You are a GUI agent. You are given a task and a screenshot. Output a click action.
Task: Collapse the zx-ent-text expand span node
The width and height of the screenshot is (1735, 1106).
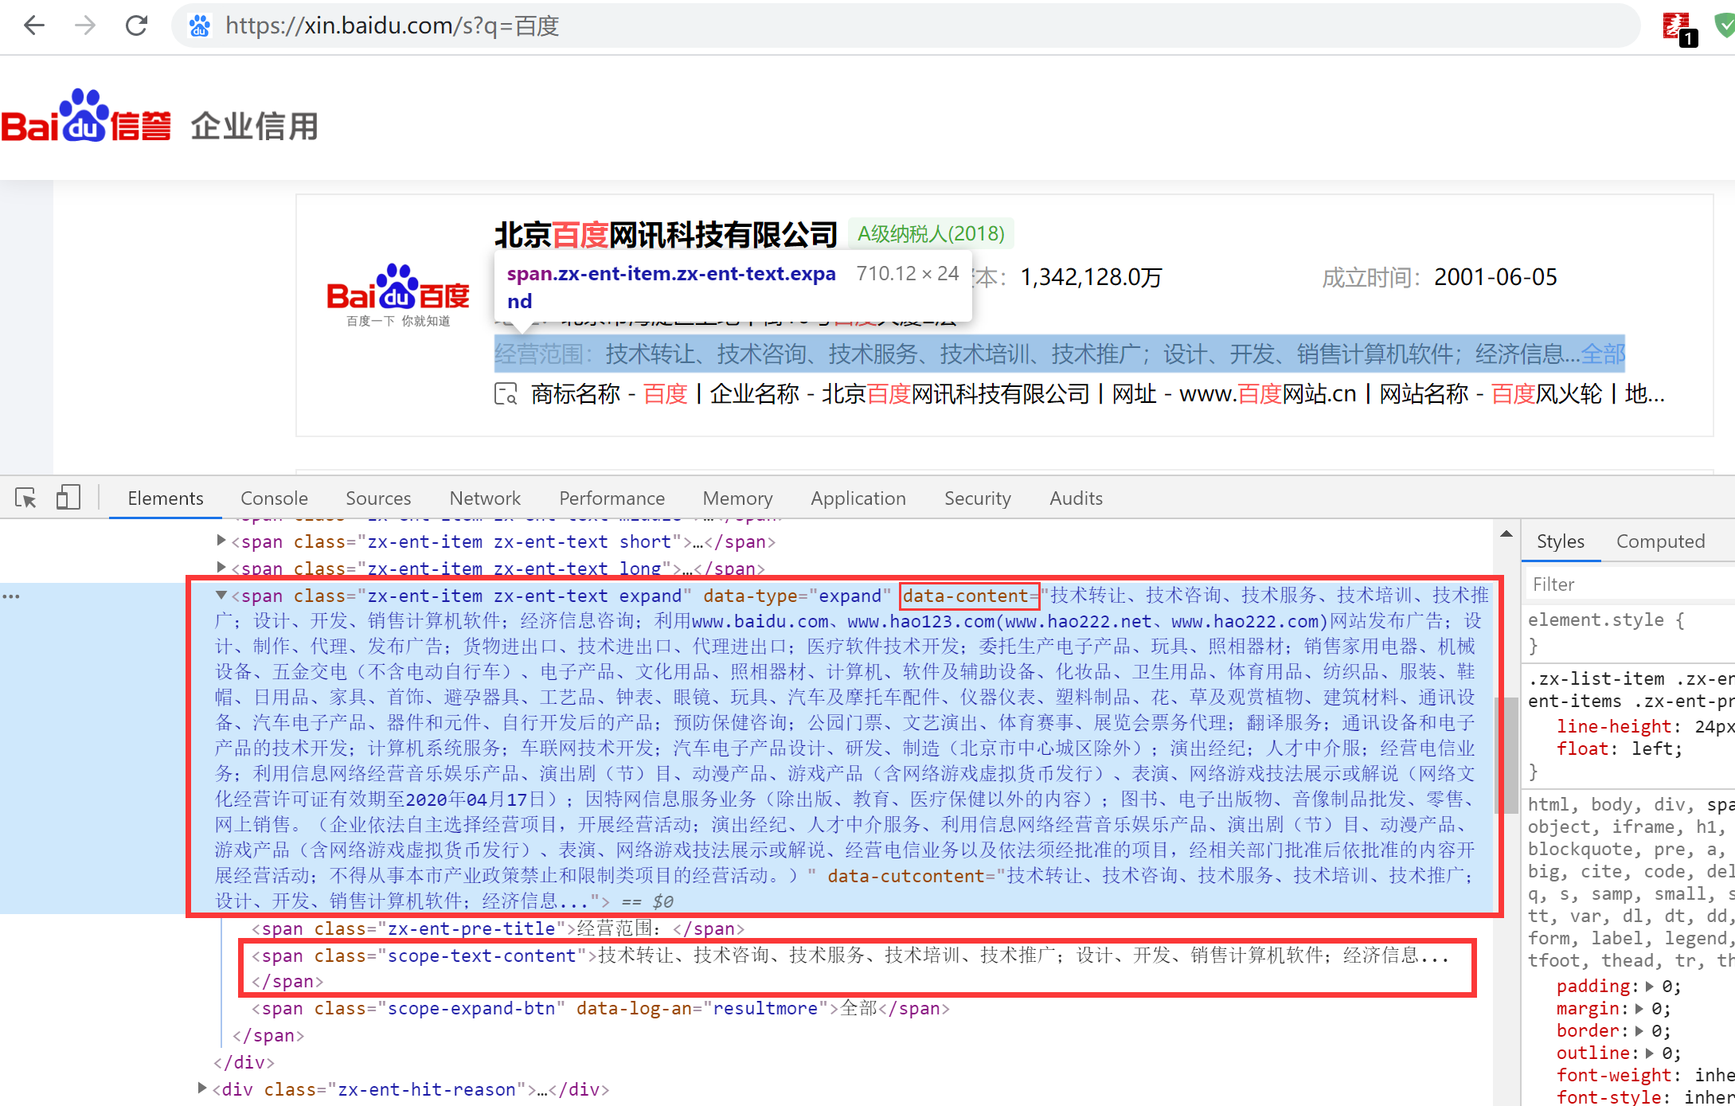pyautogui.click(x=221, y=595)
